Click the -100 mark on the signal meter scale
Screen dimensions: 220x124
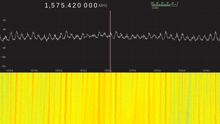[x=152, y=3]
